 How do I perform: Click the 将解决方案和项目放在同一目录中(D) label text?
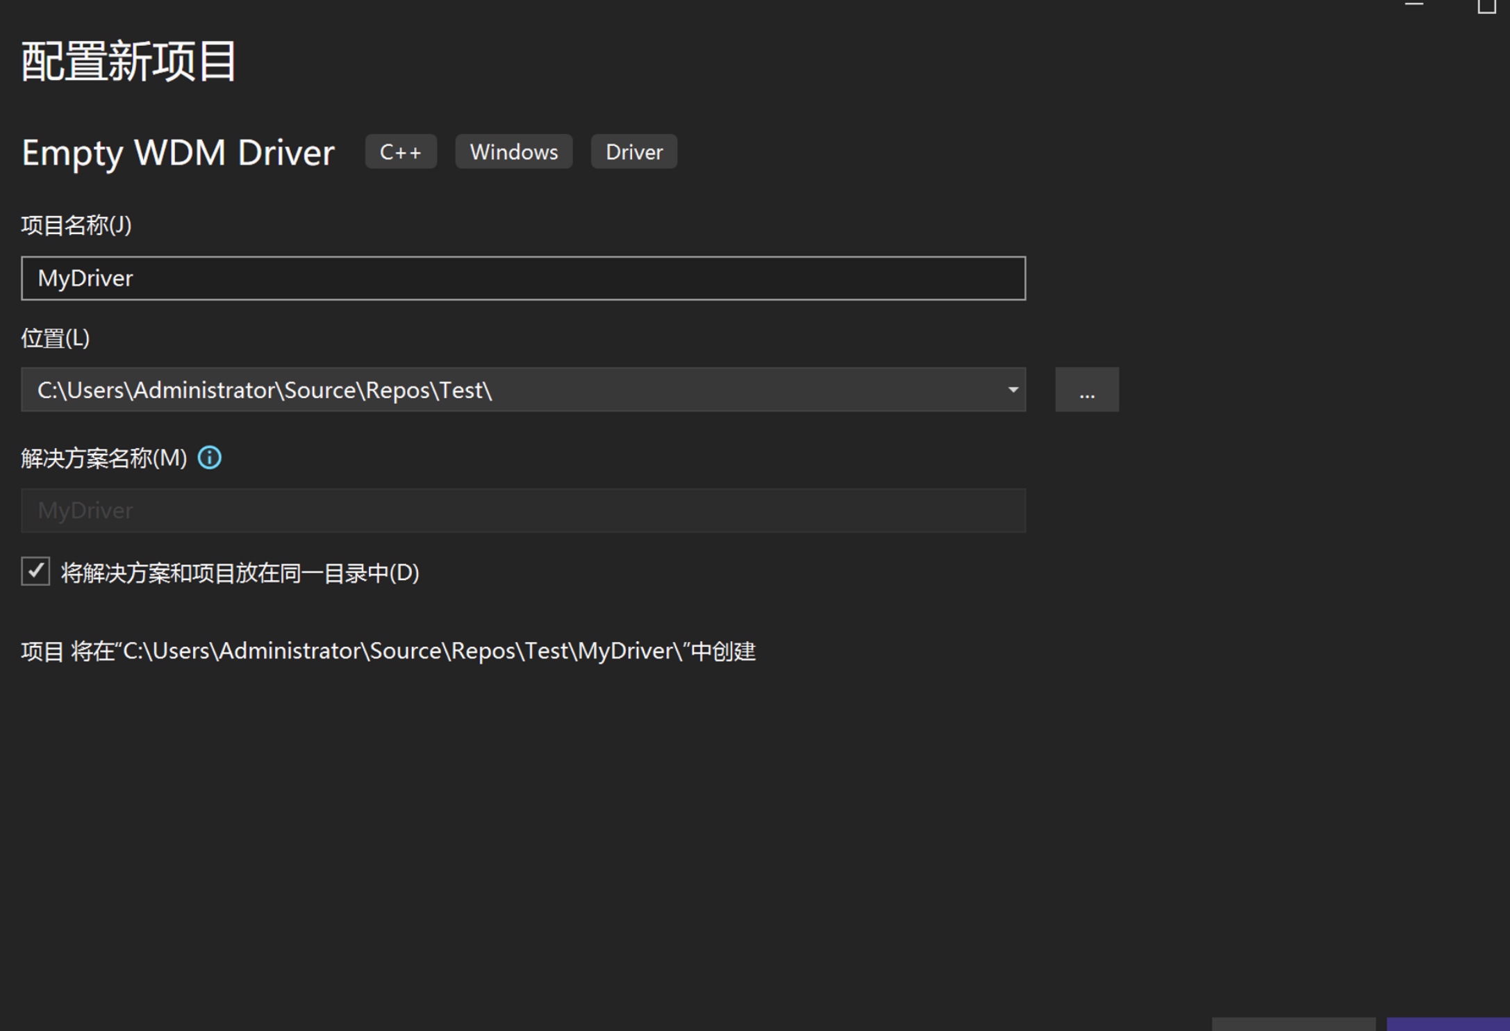[240, 573]
